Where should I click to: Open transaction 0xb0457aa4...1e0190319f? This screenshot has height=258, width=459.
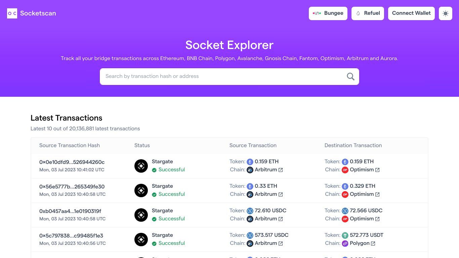70,211
